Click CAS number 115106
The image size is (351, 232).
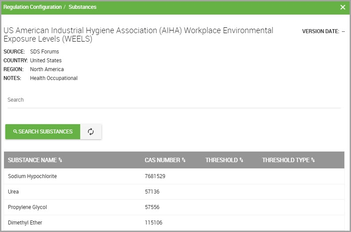click(x=153, y=223)
